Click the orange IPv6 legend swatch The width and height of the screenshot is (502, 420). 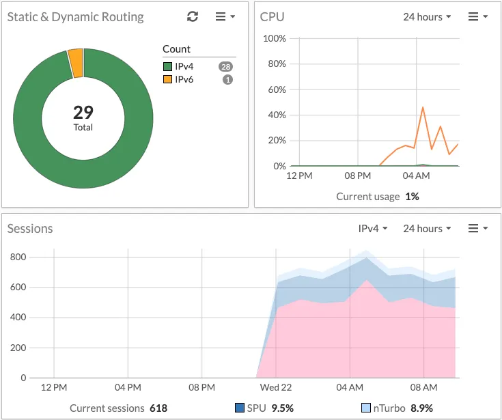pyautogui.click(x=167, y=79)
